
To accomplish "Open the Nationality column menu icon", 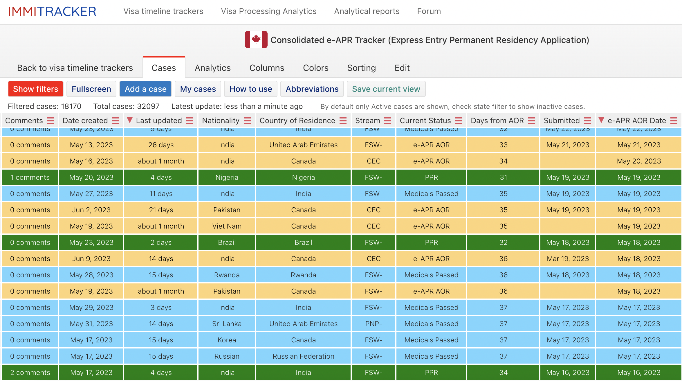I will pos(247,121).
